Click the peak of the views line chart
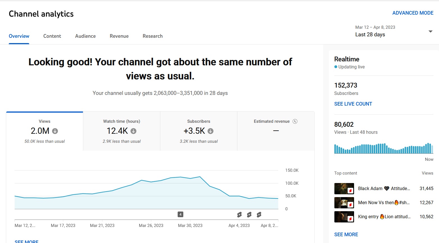The width and height of the screenshot is (439, 243). pyautogui.click(x=200, y=177)
